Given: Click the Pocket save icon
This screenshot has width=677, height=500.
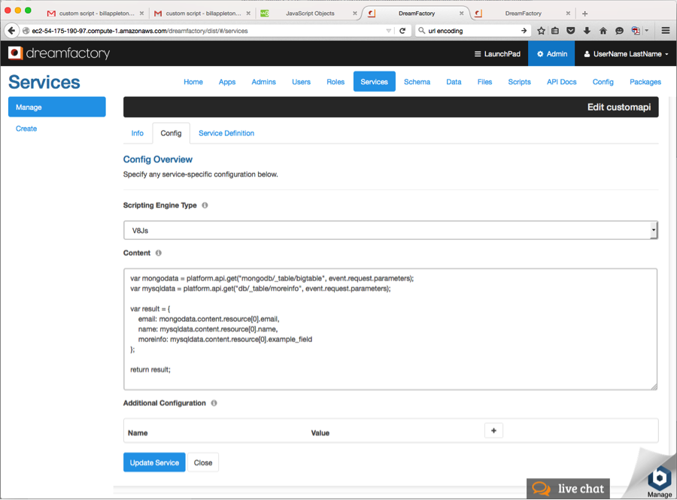Looking at the screenshot, I should coord(571,31).
